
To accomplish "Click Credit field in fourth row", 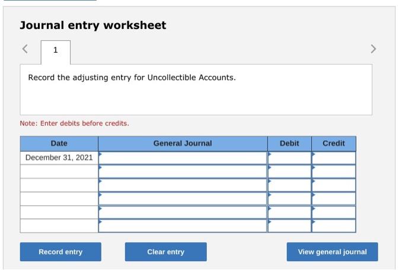I will pyautogui.click(x=334, y=198).
